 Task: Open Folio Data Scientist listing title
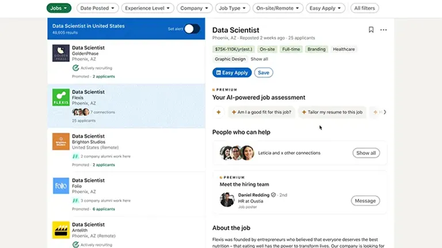88,180
